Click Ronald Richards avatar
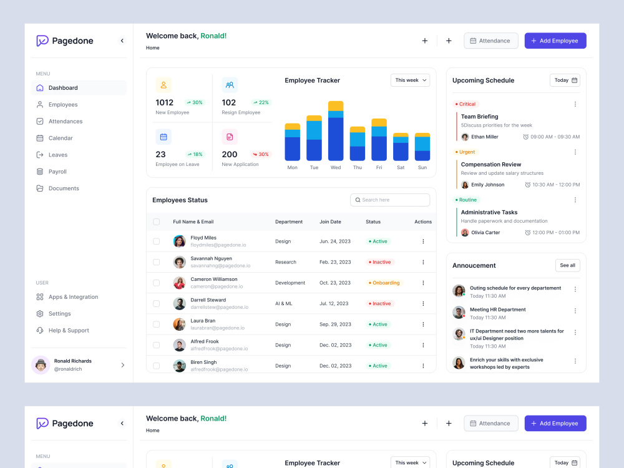This screenshot has width=624, height=468. click(41, 365)
